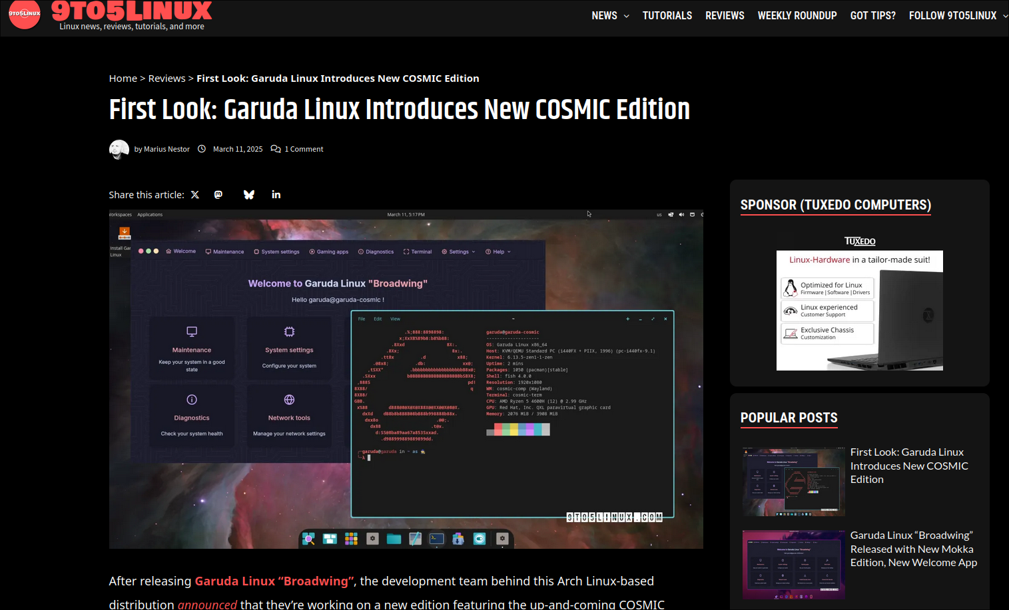The height and width of the screenshot is (610, 1009).
Task: Click Marius Nestor author avatar
Action: tap(119, 149)
